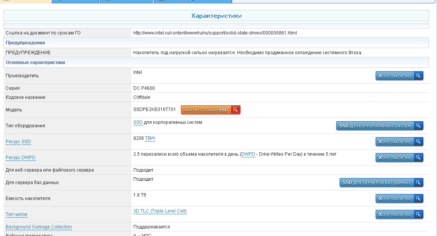Click 'Ресурс DWPD' label link
437x236 pixels.
coord(20,158)
